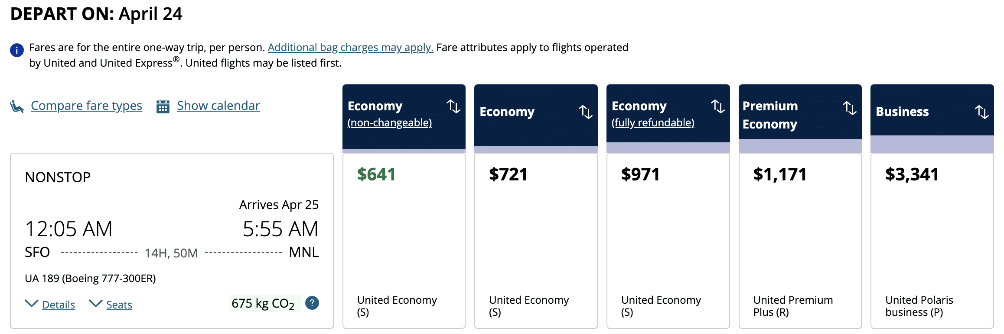Expand the Seats chevron
Image resolution: width=1004 pixels, height=334 pixels.
(x=95, y=304)
